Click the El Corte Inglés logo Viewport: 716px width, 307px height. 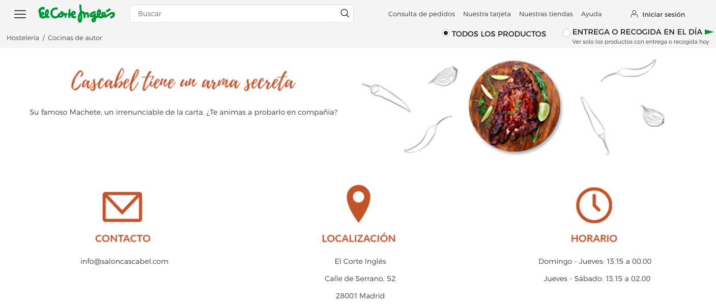pos(77,14)
